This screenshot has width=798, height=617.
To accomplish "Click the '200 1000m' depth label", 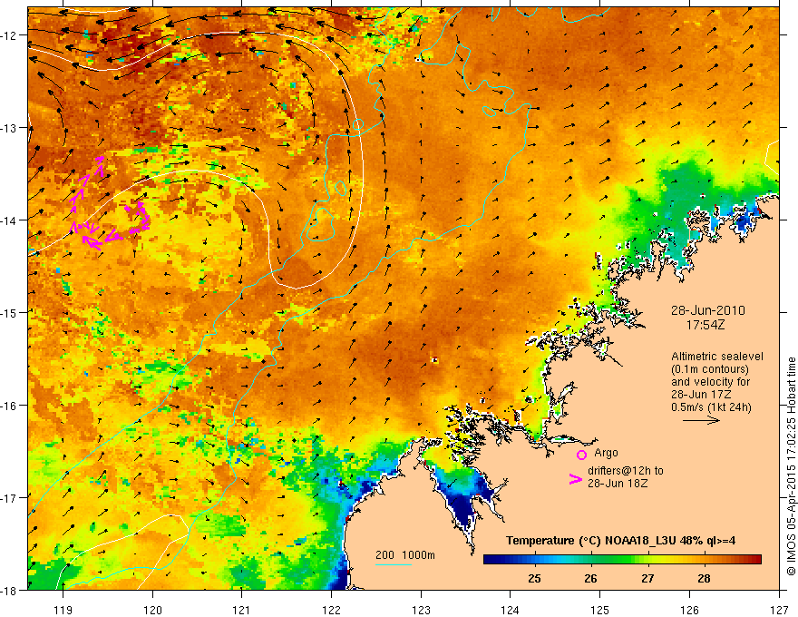I will coord(405,555).
